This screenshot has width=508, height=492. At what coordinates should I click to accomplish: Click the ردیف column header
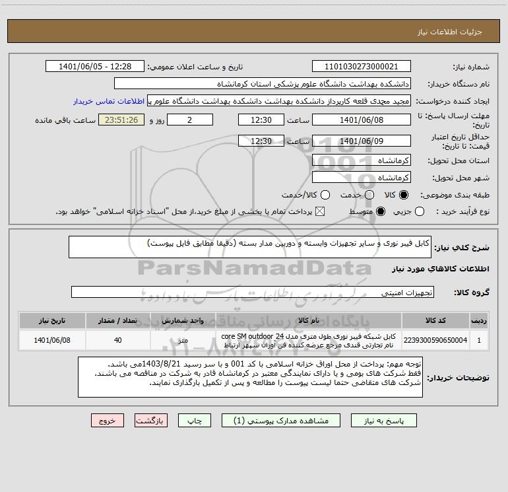pyautogui.click(x=479, y=320)
